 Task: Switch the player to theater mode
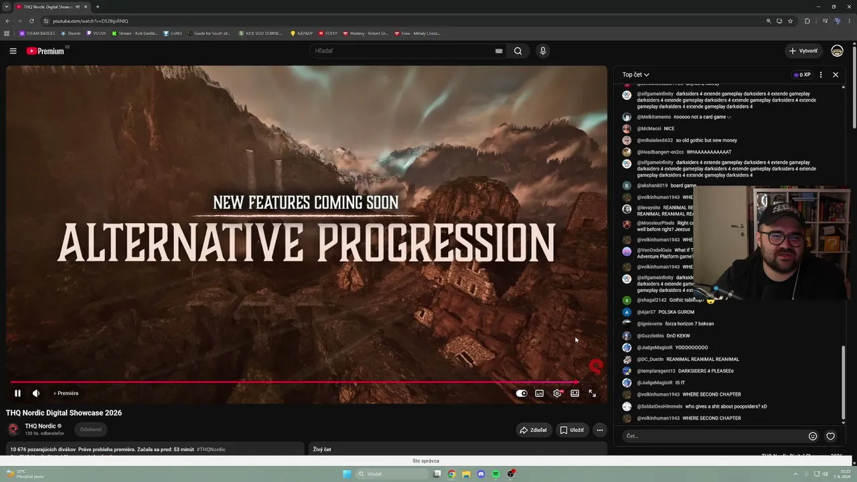574,394
